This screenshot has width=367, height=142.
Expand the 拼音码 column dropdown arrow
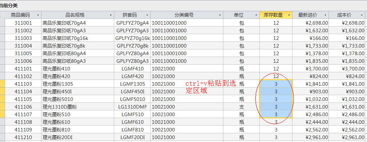point(147,15)
